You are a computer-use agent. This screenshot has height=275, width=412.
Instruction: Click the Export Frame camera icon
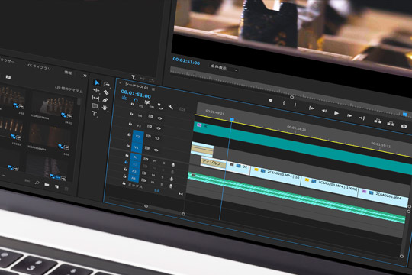[x=404, y=126]
